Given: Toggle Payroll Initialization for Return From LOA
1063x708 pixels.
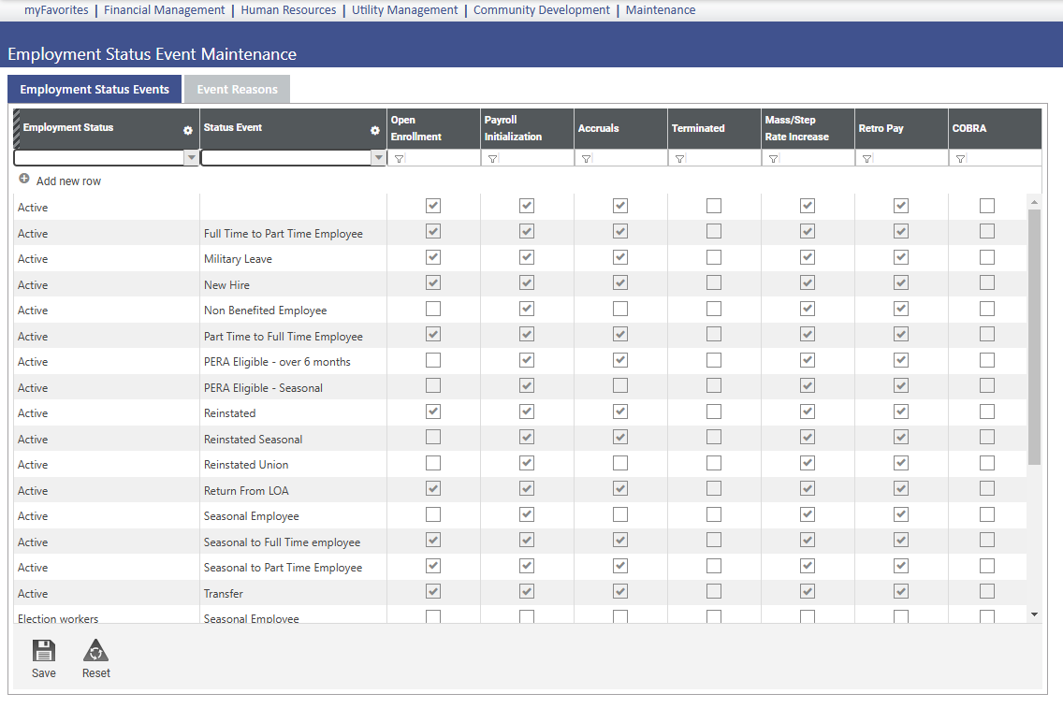Looking at the screenshot, I should [x=527, y=489].
